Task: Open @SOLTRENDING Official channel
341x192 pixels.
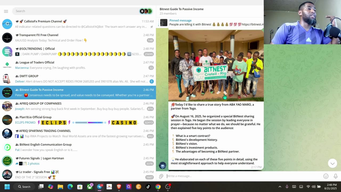Action: 78,51
